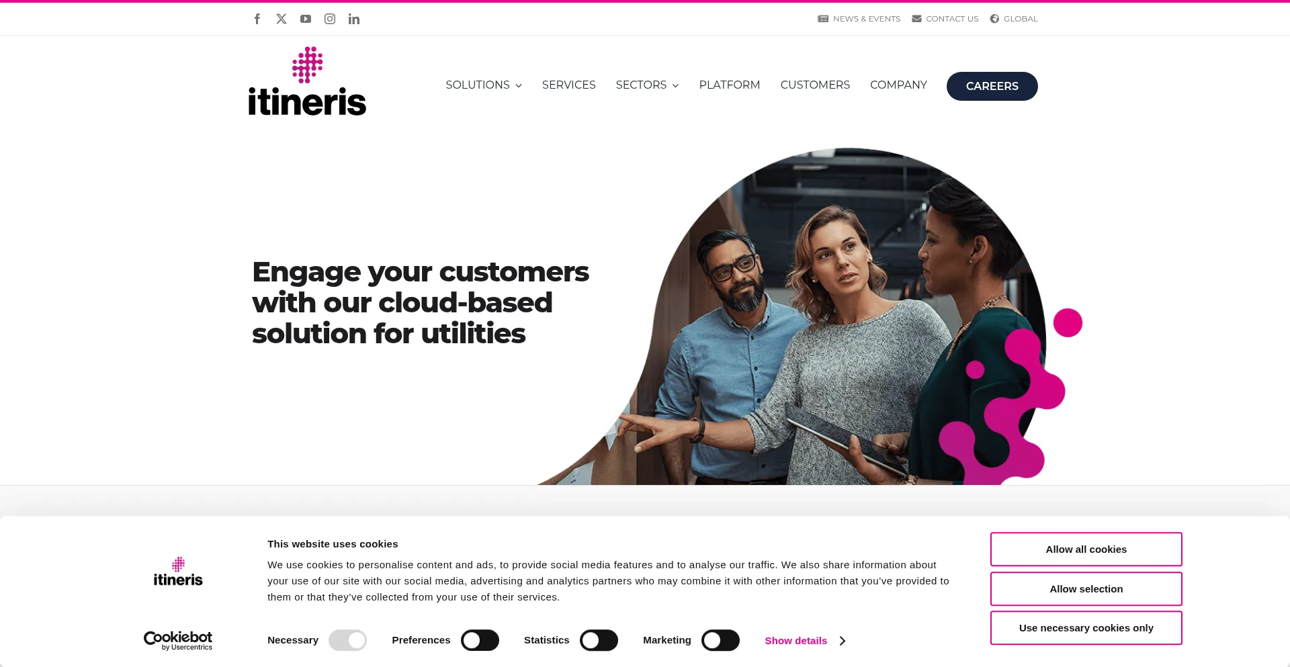This screenshot has height=667, width=1290.
Task: Open the X (Twitter) social icon
Action: point(282,19)
